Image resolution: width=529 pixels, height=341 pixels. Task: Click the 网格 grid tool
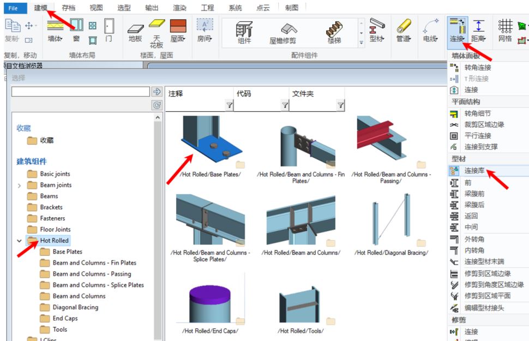505,31
